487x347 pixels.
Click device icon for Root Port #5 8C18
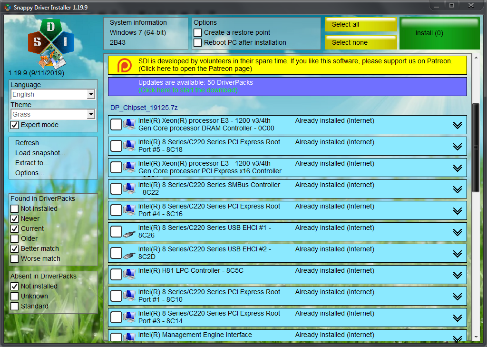129,146
